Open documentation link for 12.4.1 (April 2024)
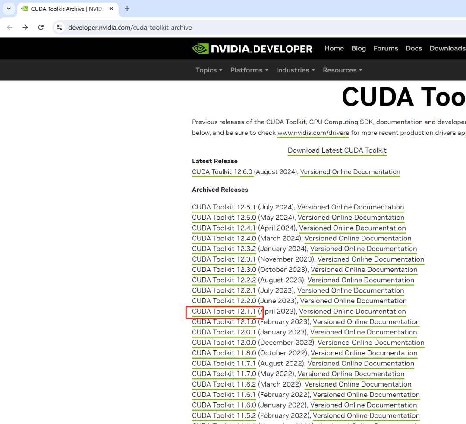The image size is (466, 424). click(352, 228)
